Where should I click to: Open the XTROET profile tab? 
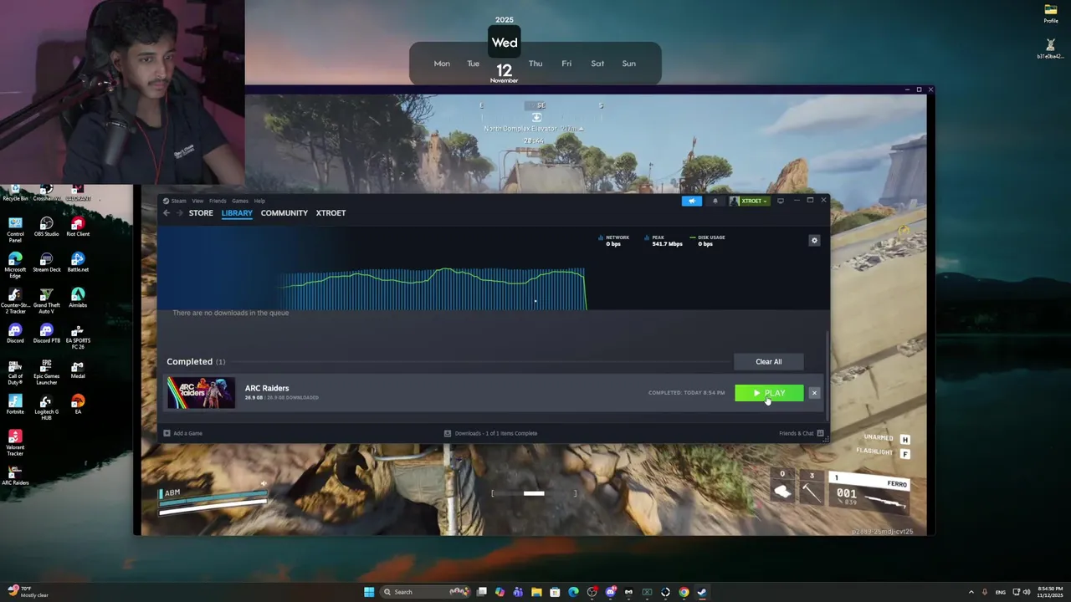click(x=331, y=212)
